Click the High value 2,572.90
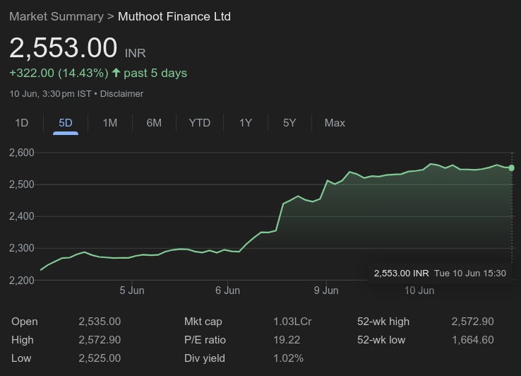 click(x=100, y=340)
